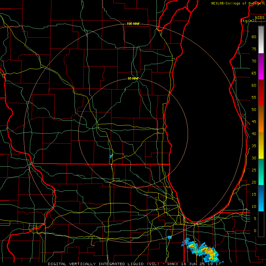Pick the dark red segment of the color bar

click(x=261, y=93)
